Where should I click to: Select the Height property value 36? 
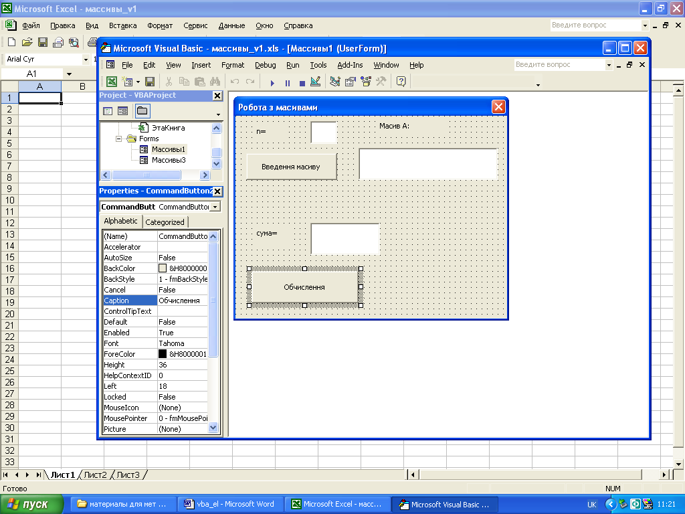click(x=182, y=365)
